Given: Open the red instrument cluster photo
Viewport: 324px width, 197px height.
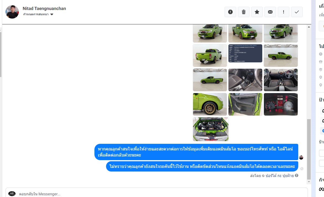Looking at the screenshot, I should pos(281,104).
